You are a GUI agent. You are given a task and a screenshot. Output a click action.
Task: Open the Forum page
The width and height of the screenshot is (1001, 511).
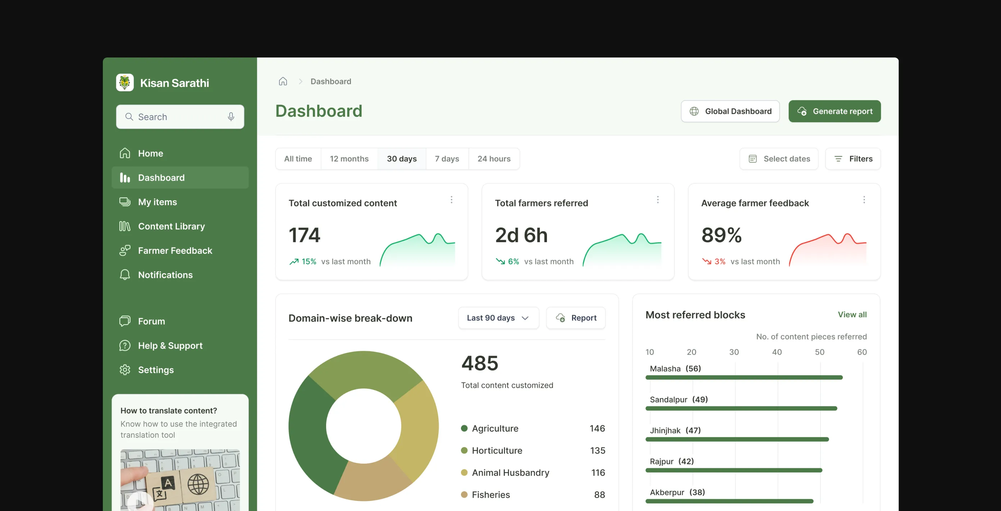tap(180, 321)
